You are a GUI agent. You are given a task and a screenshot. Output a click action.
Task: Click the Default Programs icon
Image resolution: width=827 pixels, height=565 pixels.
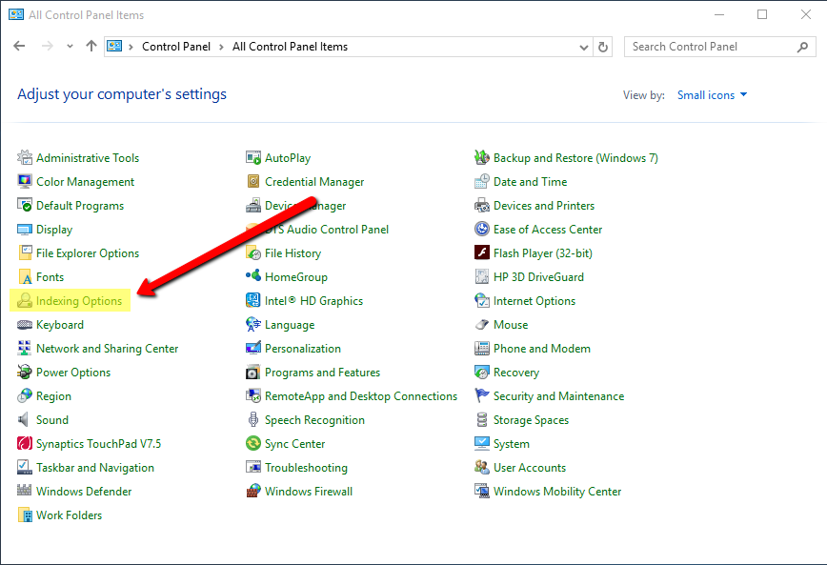24,205
